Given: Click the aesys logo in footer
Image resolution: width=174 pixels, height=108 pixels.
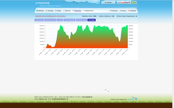Looking at the screenshot, I should point(132,99).
